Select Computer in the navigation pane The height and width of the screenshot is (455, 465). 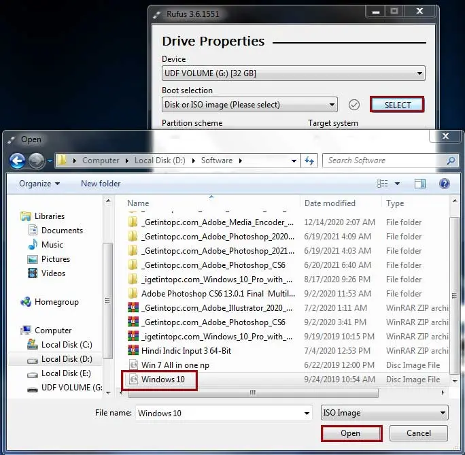(53, 331)
